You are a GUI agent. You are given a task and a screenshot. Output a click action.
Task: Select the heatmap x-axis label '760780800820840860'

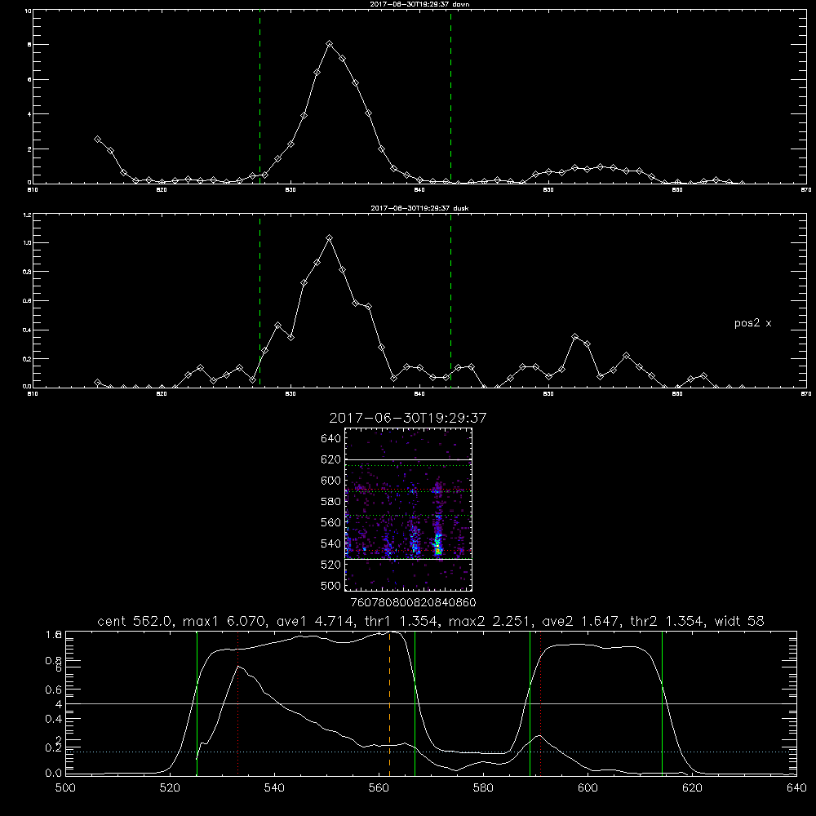point(413,602)
